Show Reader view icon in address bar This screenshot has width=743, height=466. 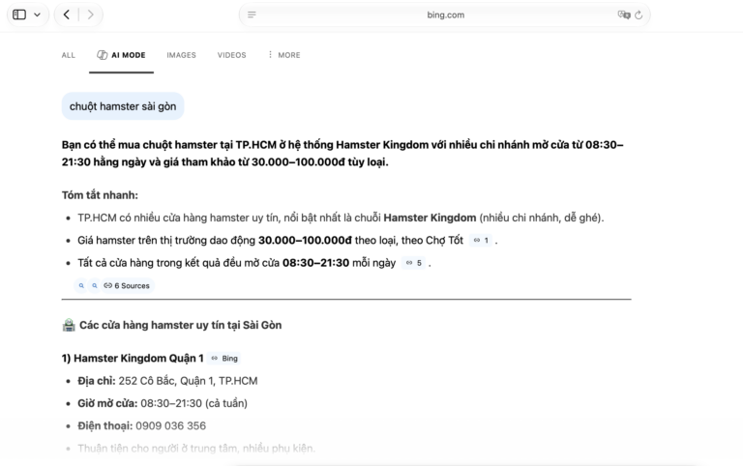(x=252, y=15)
